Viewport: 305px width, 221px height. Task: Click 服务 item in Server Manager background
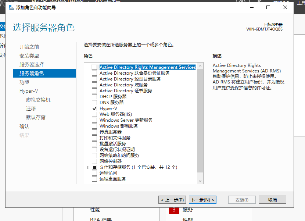[x=187, y=210]
